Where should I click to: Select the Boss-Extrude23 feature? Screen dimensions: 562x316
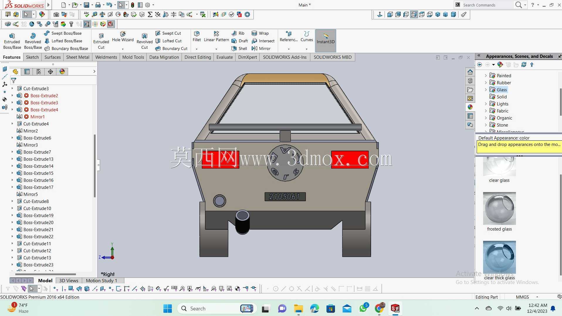coord(38,265)
